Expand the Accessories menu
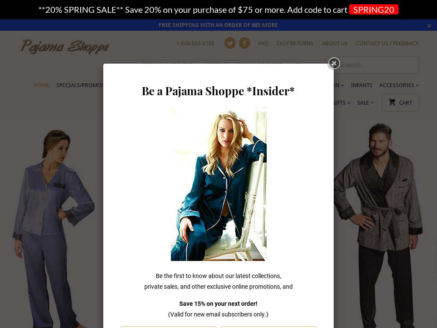437x328 pixels. click(399, 85)
